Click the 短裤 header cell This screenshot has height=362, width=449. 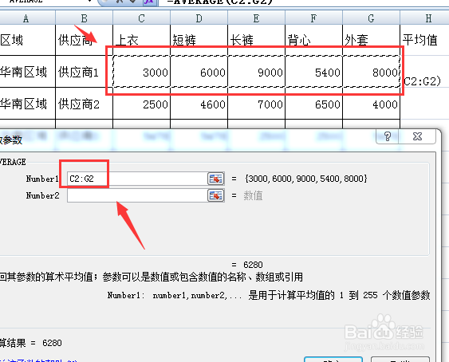pos(199,40)
